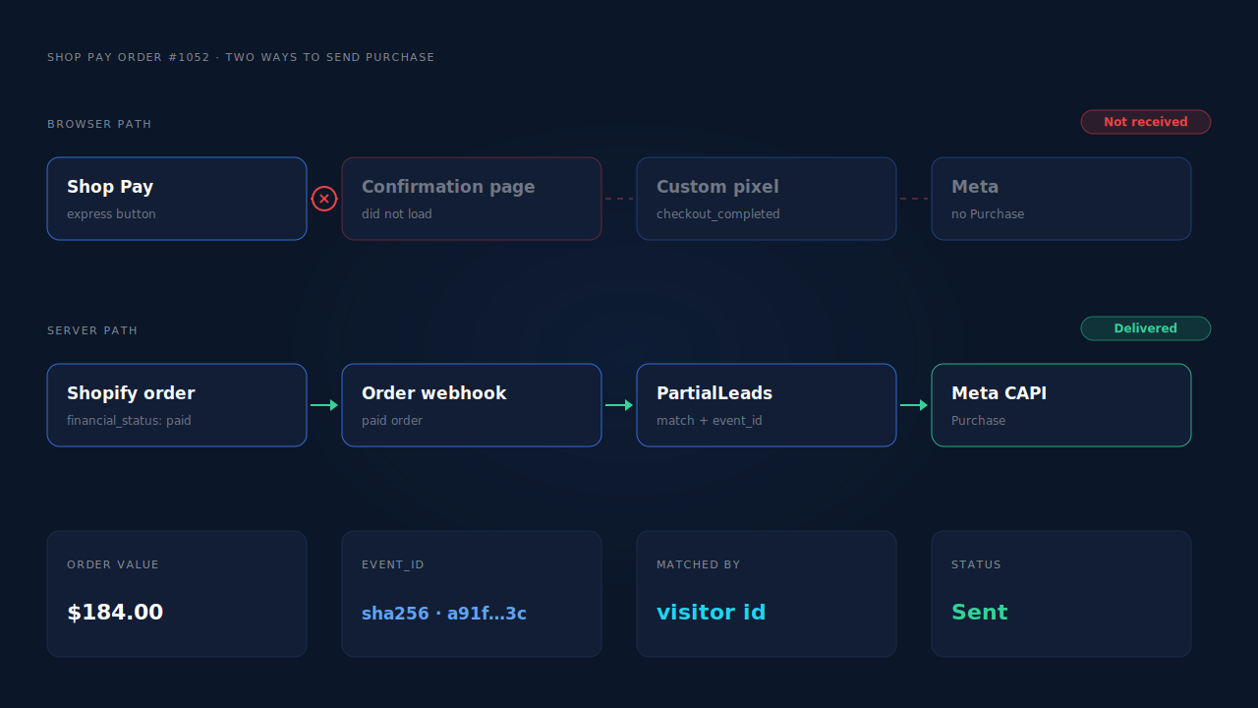Click the $184.00 order value
The width and height of the screenshot is (1258, 708).
pyautogui.click(x=115, y=613)
